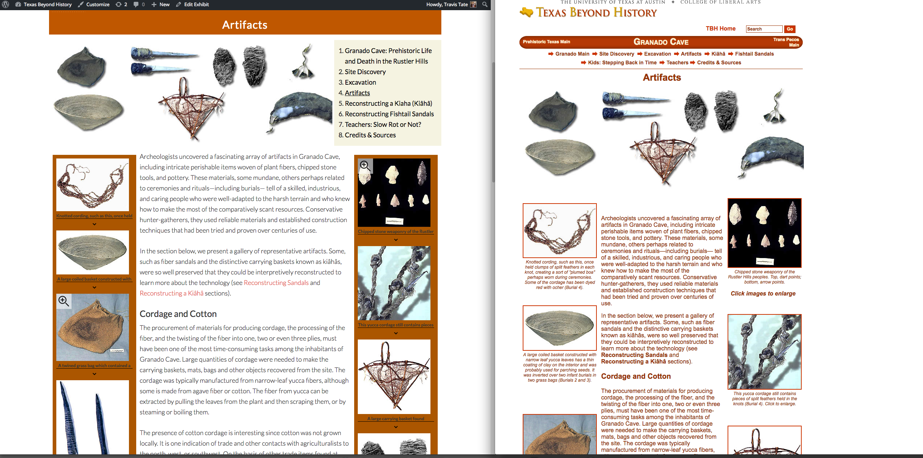Open Artifacts nav link in right window
Image resolution: width=923 pixels, height=458 pixels.
pyautogui.click(x=691, y=54)
